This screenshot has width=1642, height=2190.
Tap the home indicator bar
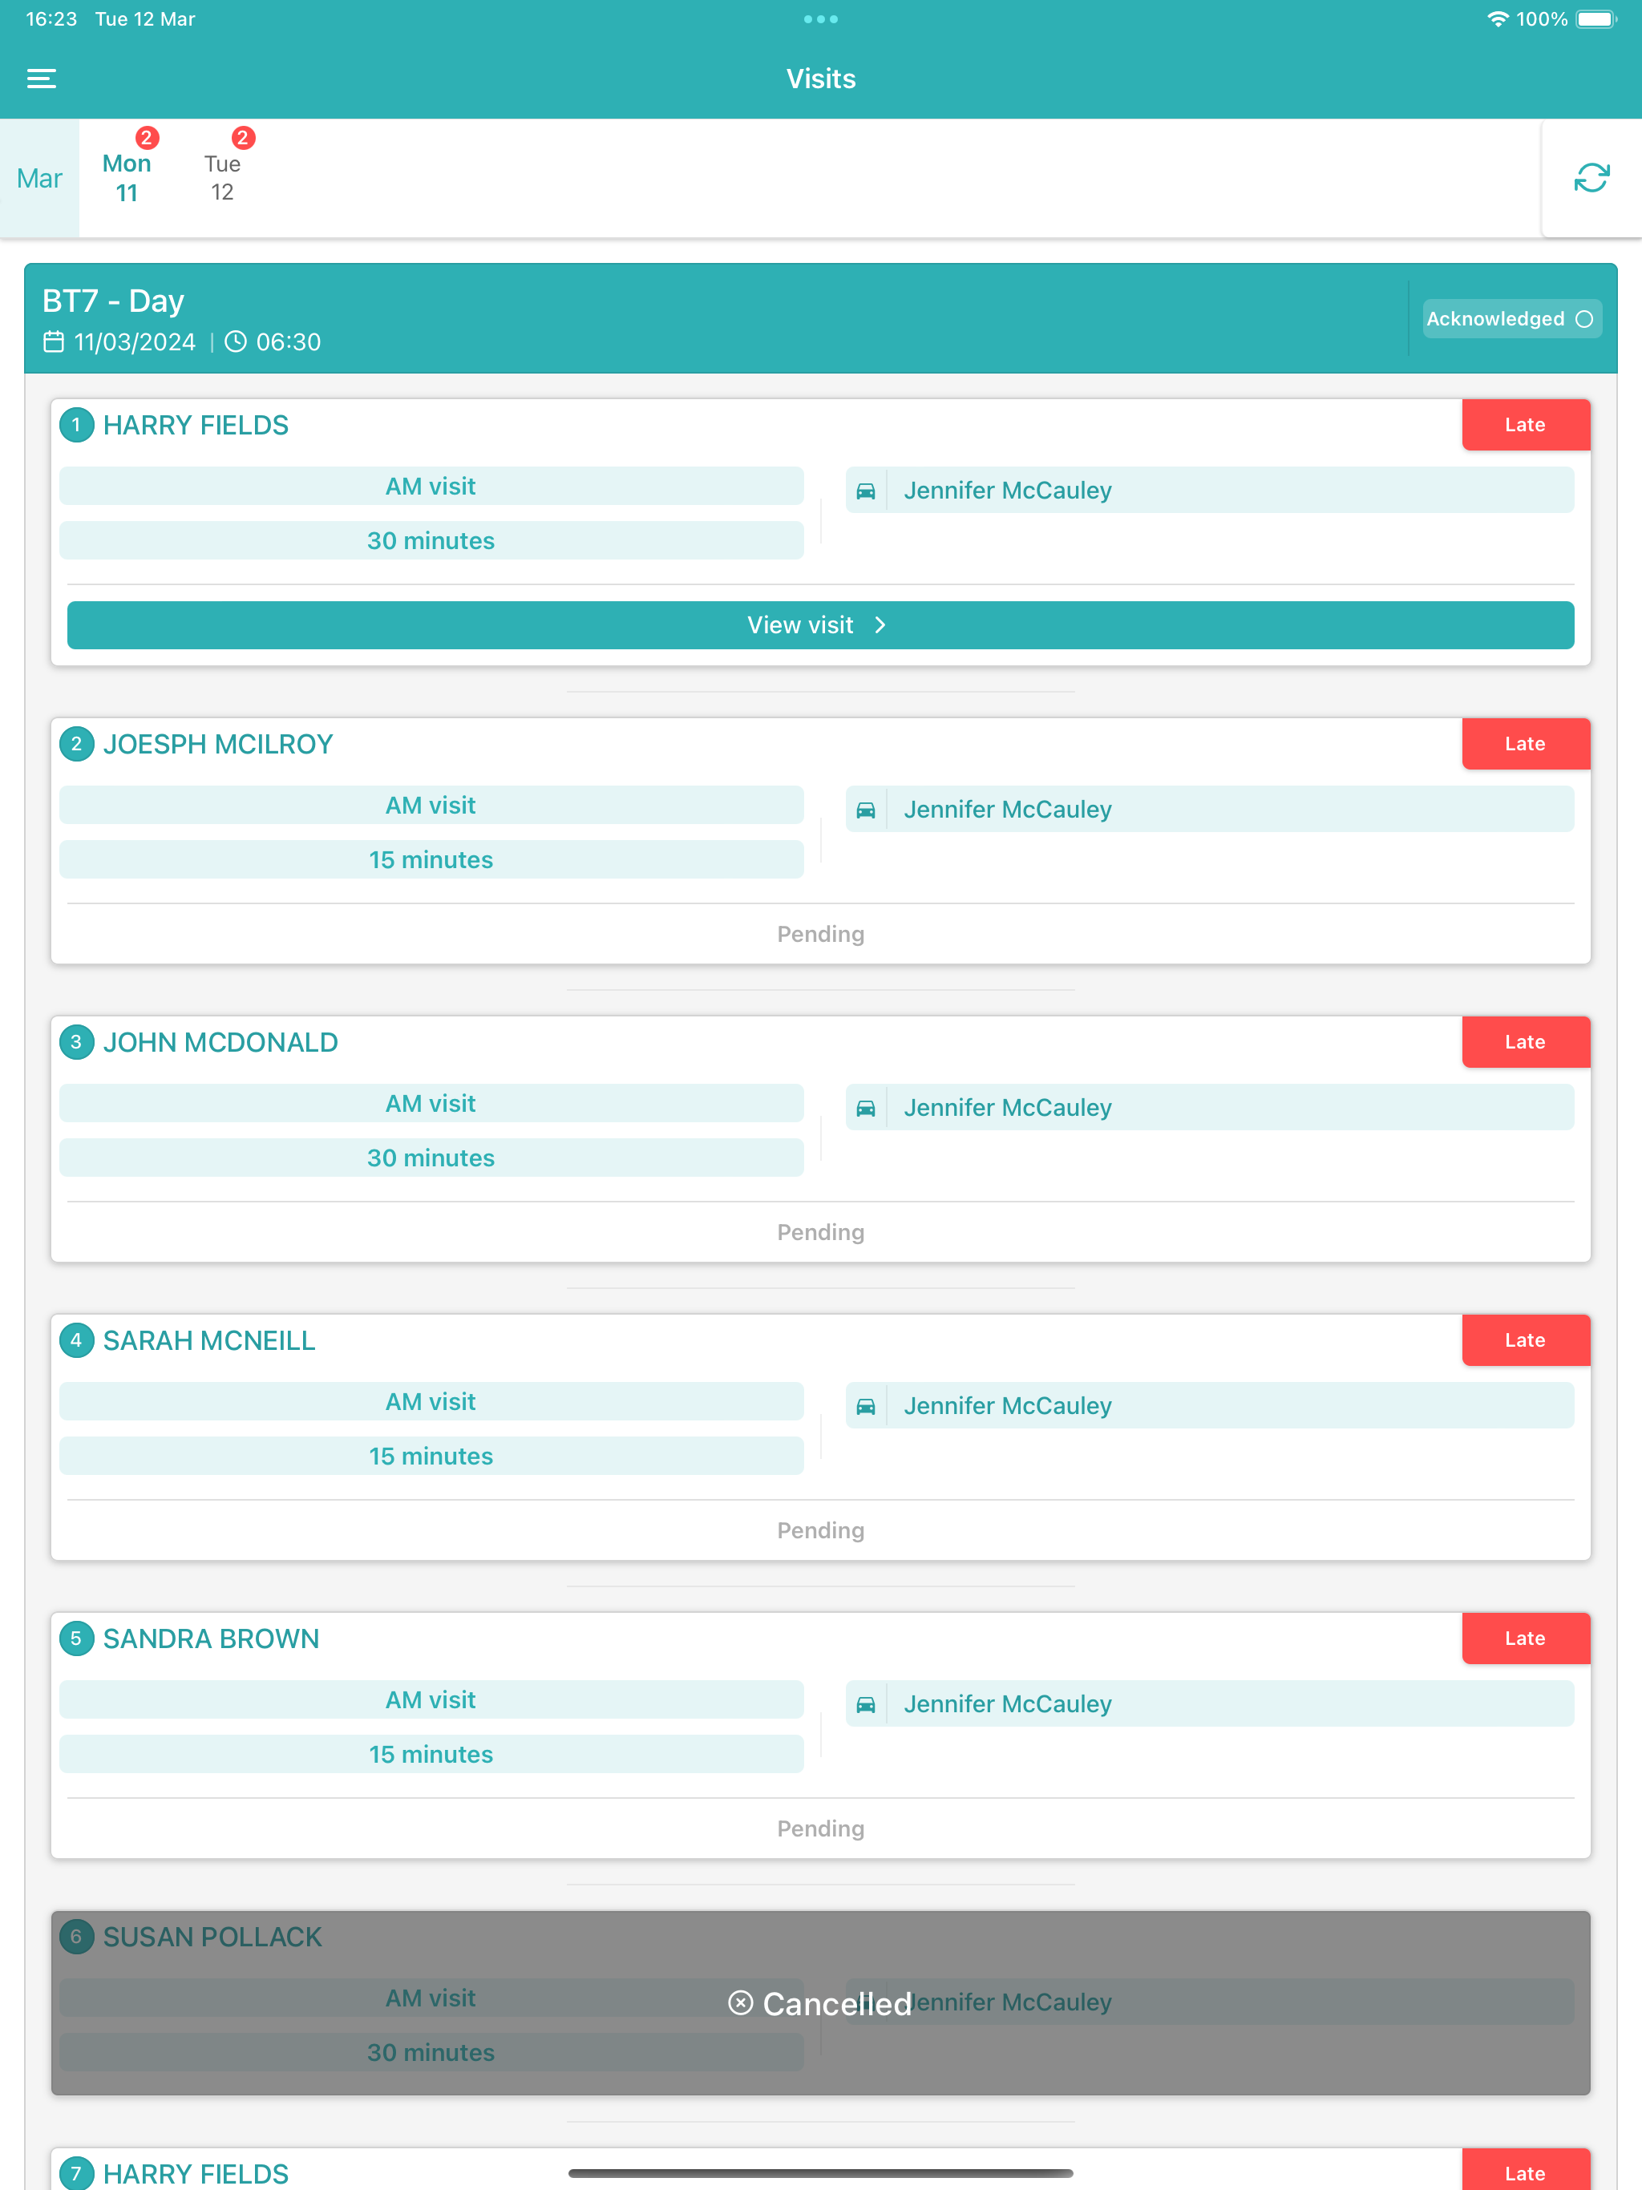pyautogui.click(x=820, y=2173)
